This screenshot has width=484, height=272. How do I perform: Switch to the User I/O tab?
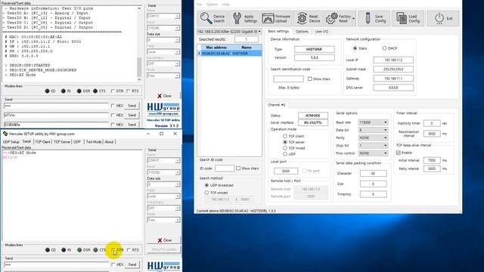tap(321, 32)
